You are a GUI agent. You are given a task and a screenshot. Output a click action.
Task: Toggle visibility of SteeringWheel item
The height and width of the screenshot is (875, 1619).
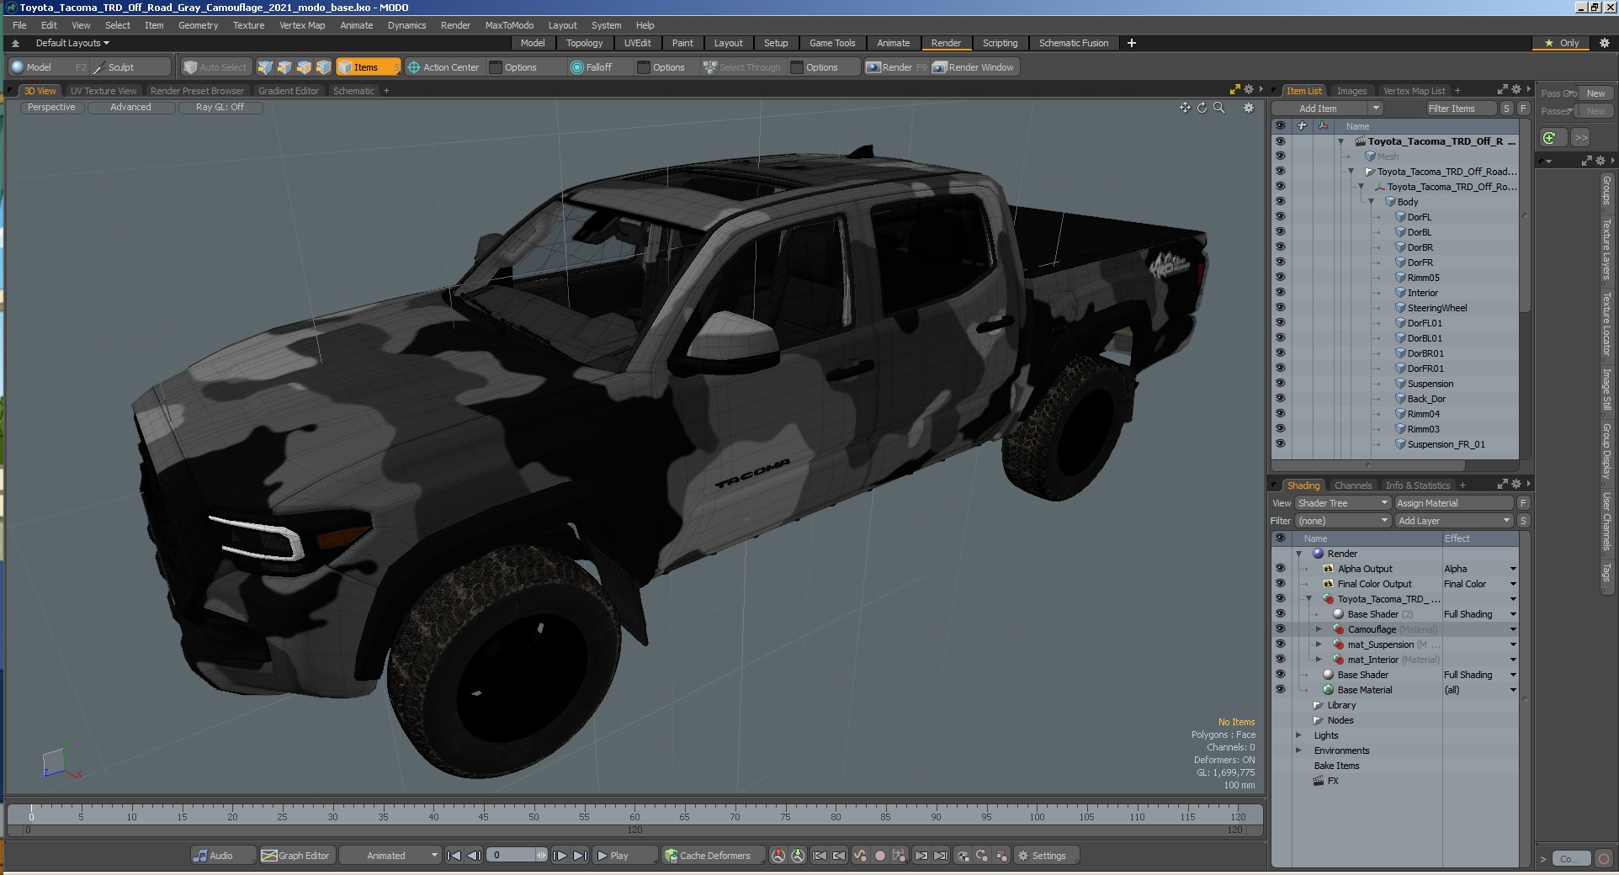tap(1280, 308)
